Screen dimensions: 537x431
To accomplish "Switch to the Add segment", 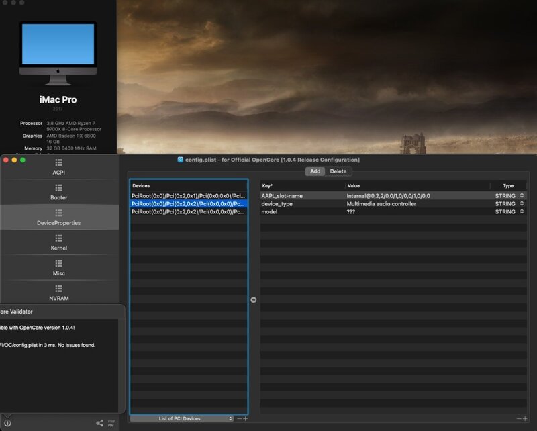I will pos(315,171).
